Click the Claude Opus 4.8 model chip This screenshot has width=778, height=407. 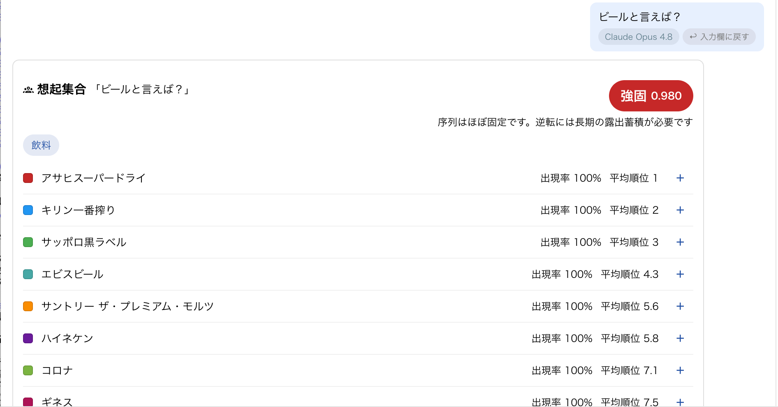(x=639, y=37)
